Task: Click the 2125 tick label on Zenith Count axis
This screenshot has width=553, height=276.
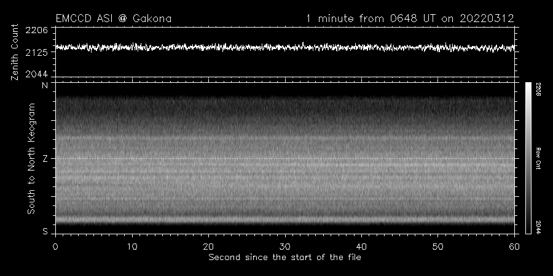Action: coord(37,53)
